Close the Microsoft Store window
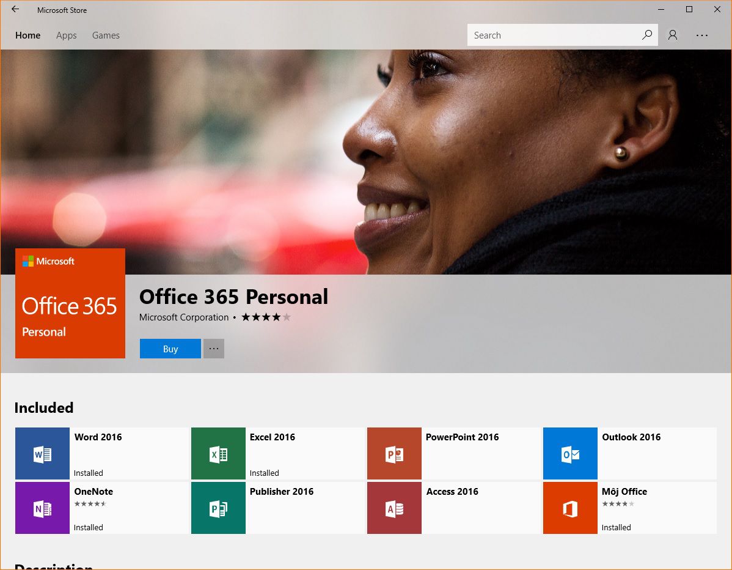Viewport: 732px width, 570px height. [717, 9]
